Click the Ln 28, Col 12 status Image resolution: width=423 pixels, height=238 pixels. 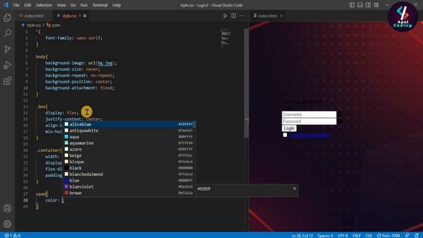click(302, 235)
